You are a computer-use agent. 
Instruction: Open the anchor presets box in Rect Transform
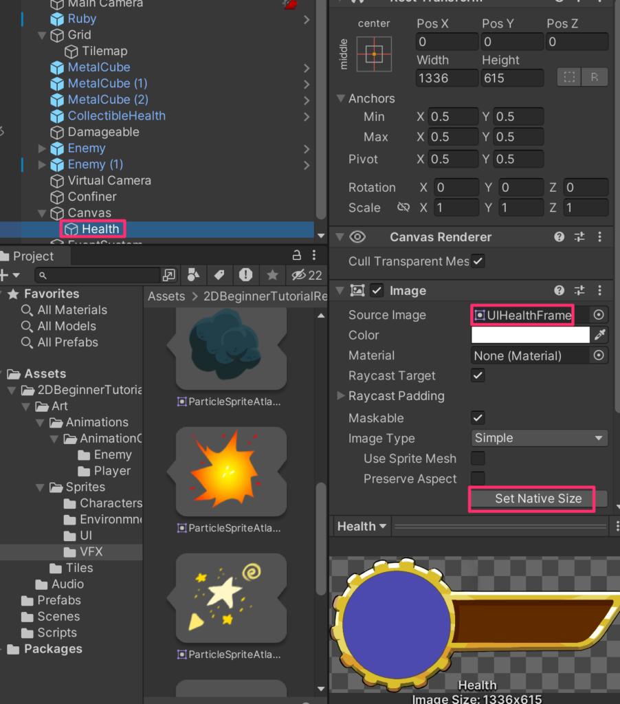coord(374,54)
